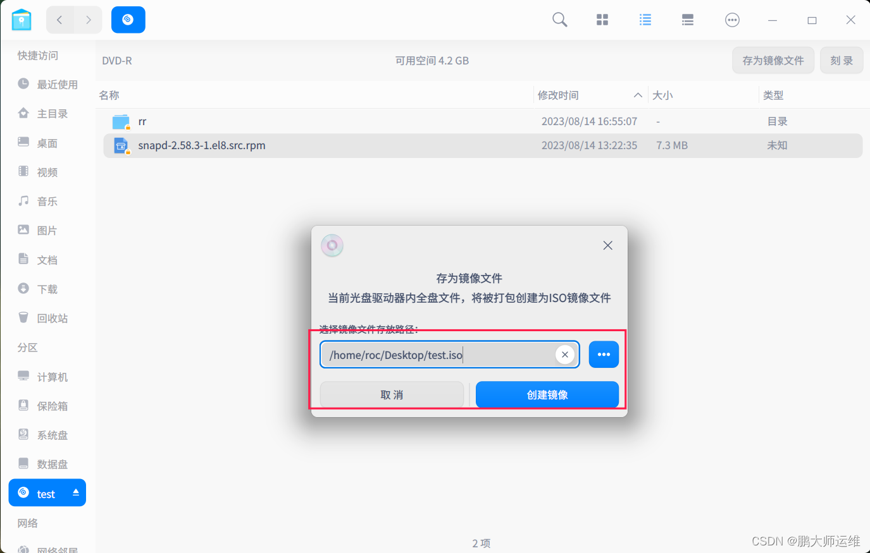Click the forward navigation arrow

click(x=89, y=20)
